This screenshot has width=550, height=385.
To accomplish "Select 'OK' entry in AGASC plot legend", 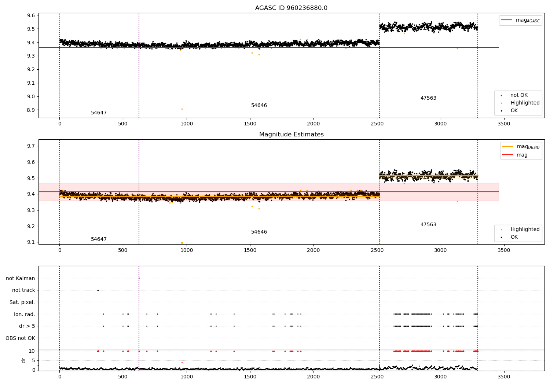I will tap(514, 111).
